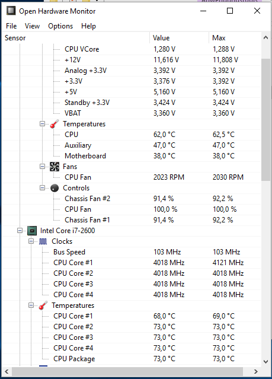Click the vertical scrollbar down arrow
272x379 pixels.
pos(265,362)
